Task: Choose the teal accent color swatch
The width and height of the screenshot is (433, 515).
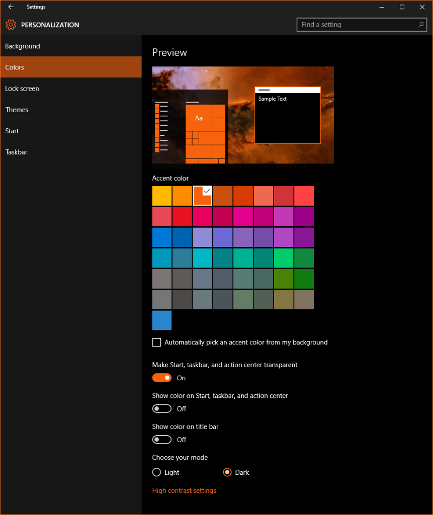Action: click(161, 257)
